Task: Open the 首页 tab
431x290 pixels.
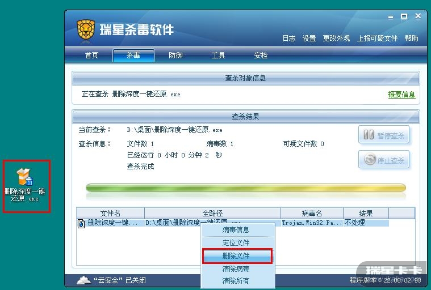Action: 91,56
